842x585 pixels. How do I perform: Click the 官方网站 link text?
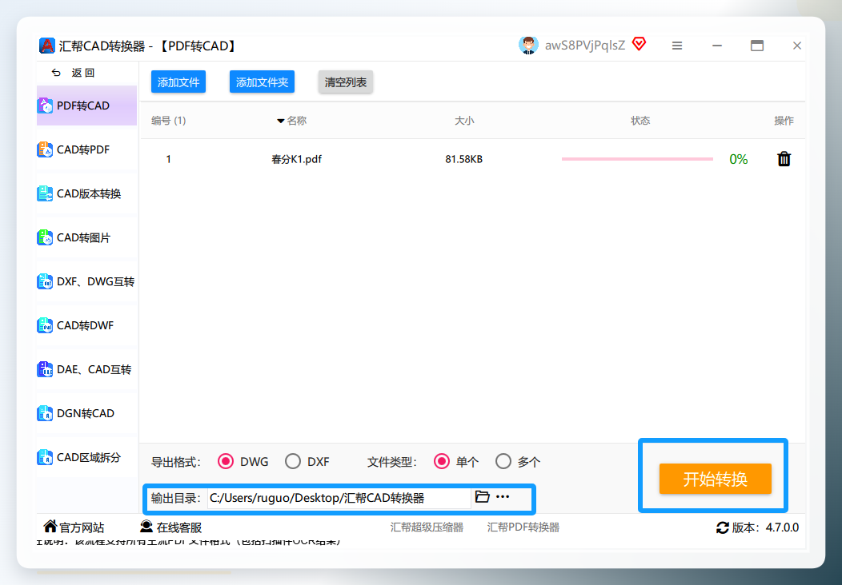pyautogui.click(x=82, y=527)
